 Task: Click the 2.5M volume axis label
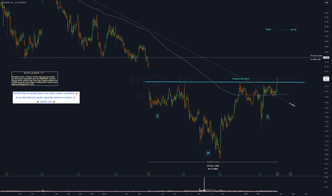[326, 187]
